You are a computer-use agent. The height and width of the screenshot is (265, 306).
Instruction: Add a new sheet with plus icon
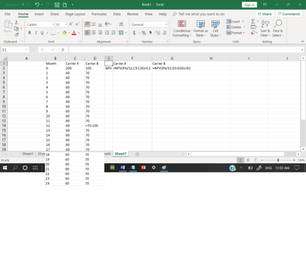coord(137,154)
